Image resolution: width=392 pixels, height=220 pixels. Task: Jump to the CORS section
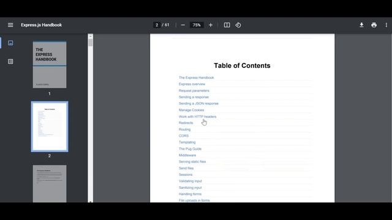184,136
